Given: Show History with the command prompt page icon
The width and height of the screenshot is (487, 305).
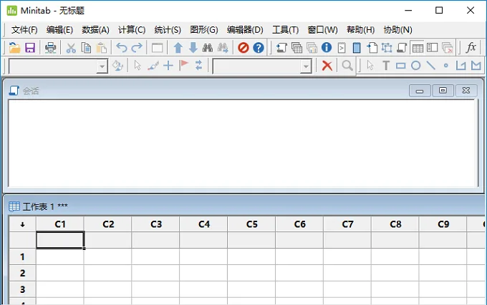Looking at the screenshot, I should click(x=342, y=48).
